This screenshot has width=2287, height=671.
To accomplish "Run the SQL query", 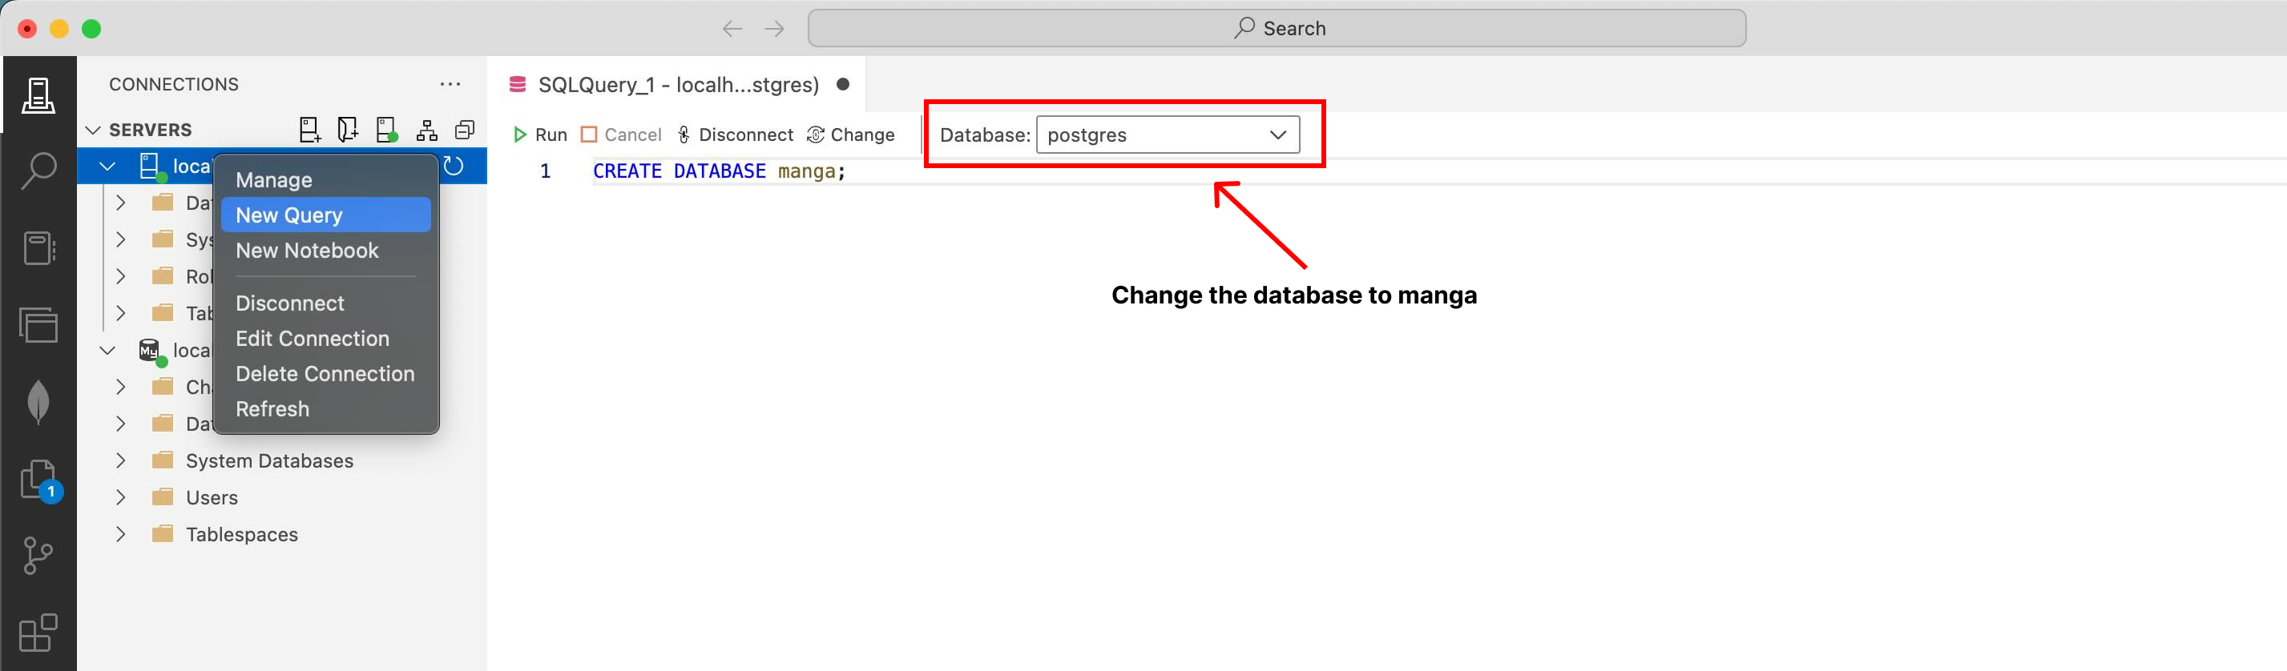I will (540, 135).
